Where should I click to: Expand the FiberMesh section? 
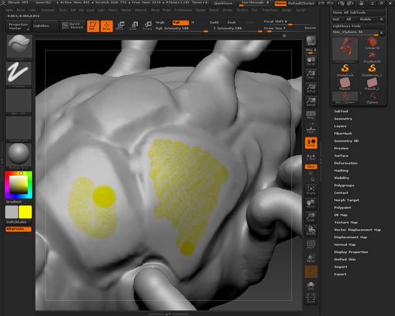(x=343, y=133)
